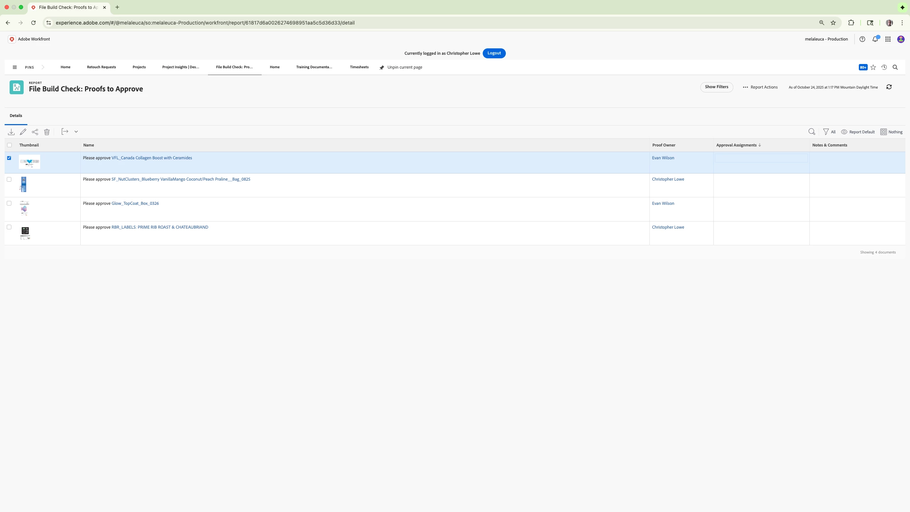Refresh the report with the circular arrows icon
This screenshot has height=512, width=910.
(889, 87)
